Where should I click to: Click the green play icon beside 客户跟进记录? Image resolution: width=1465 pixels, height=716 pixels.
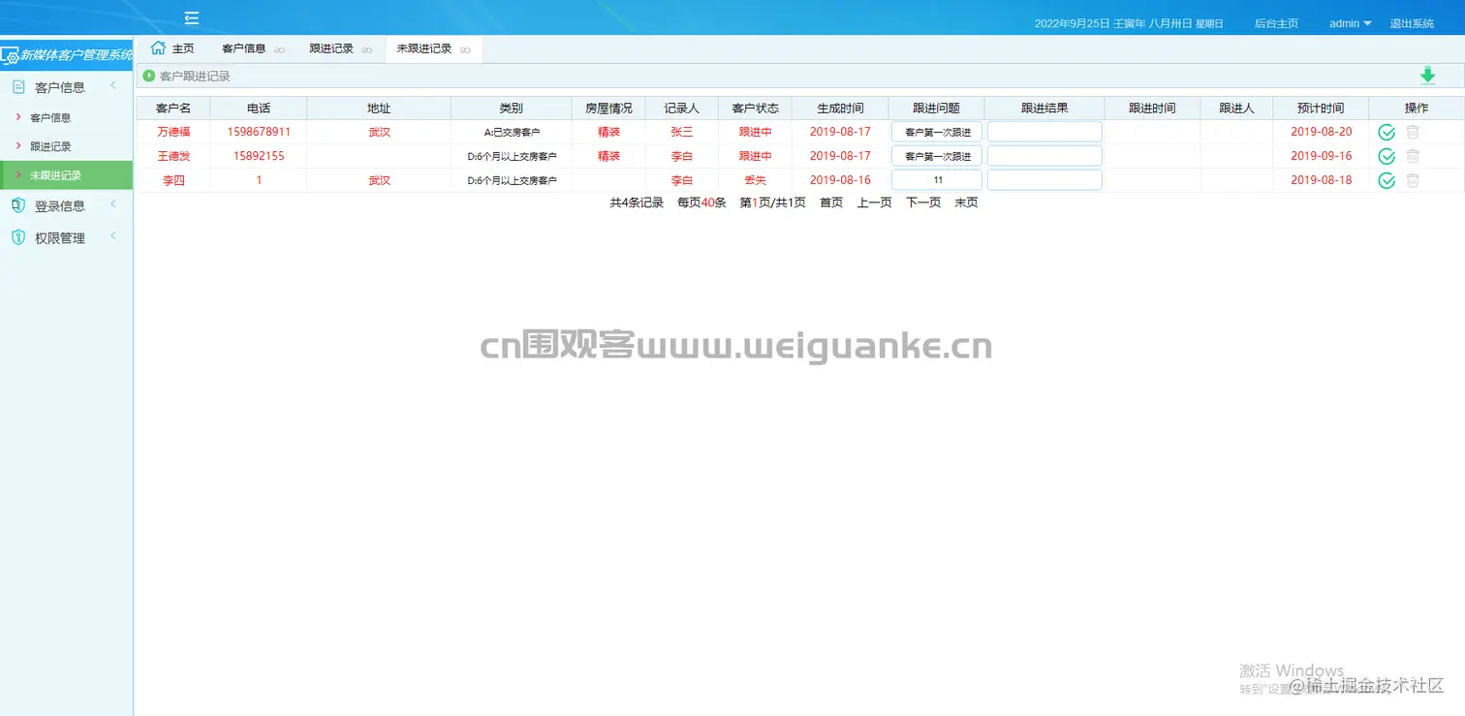(x=149, y=76)
